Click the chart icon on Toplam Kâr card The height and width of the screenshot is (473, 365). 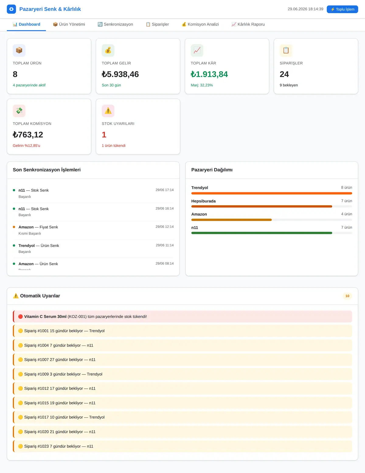(x=197, y=50)
